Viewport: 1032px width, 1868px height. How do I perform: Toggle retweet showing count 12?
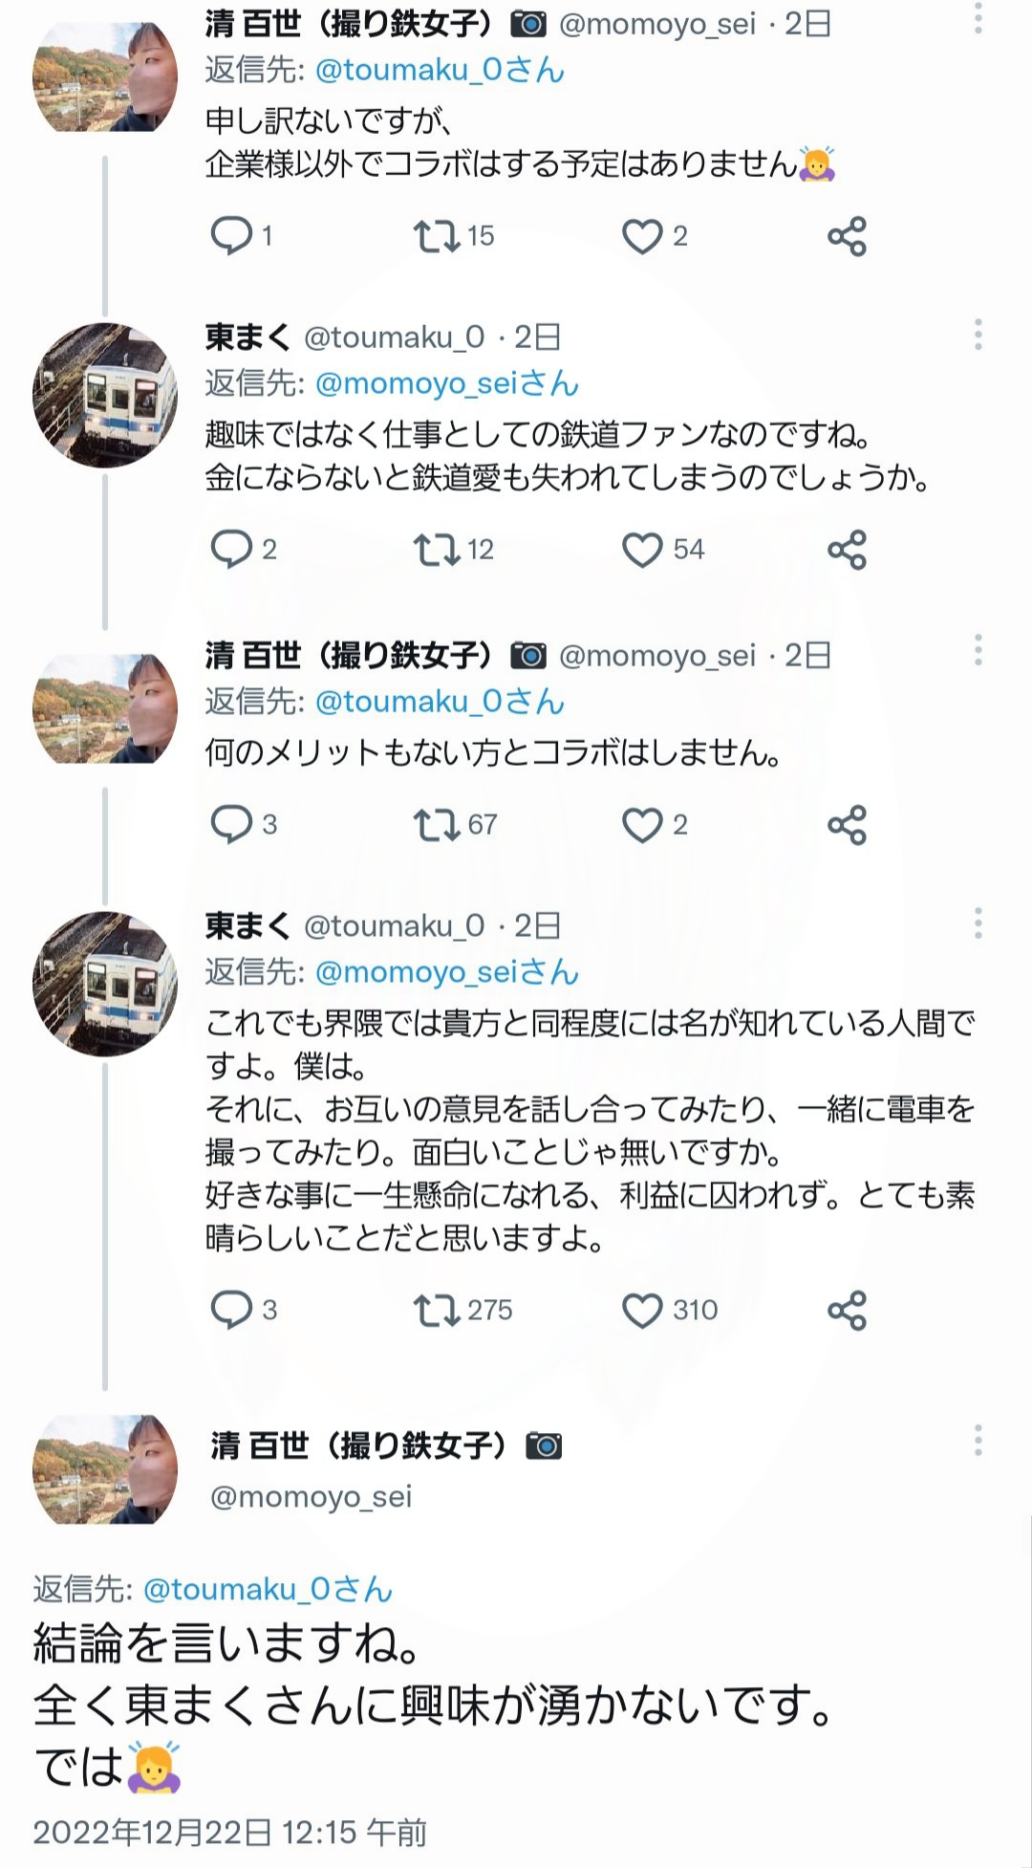[437, 550]
